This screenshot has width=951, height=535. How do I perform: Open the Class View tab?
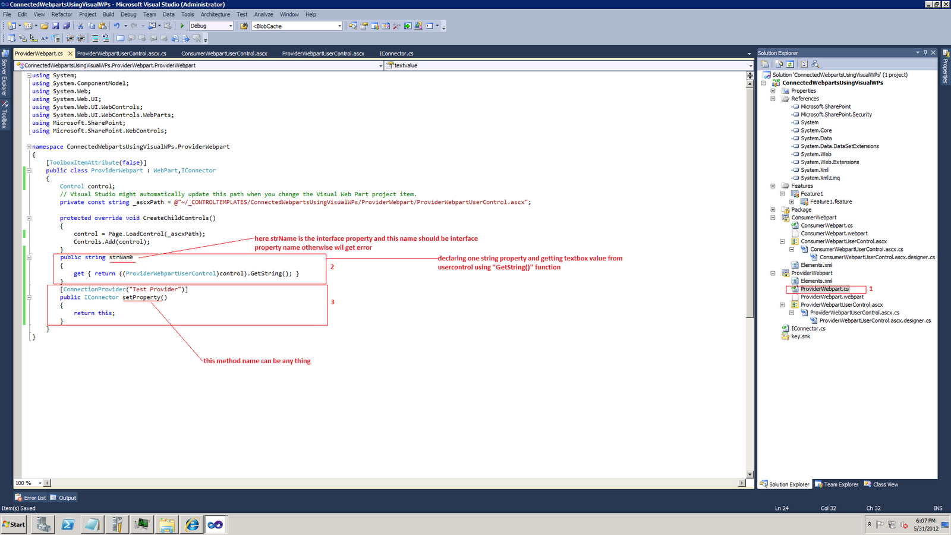(881, 484)
